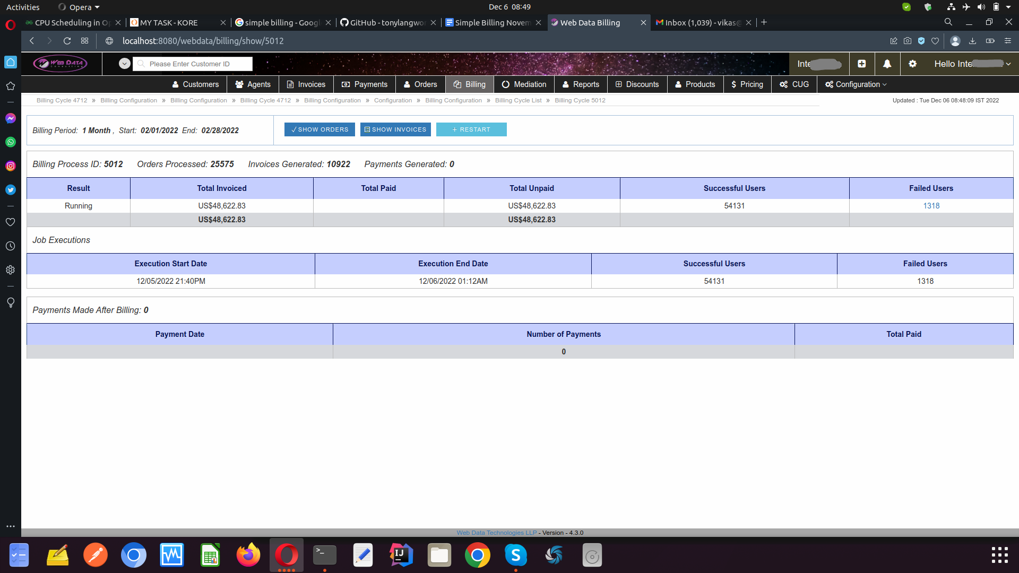
Task: Click the Show Orders button
Action: pyautogui.click(x=319, y=129)
